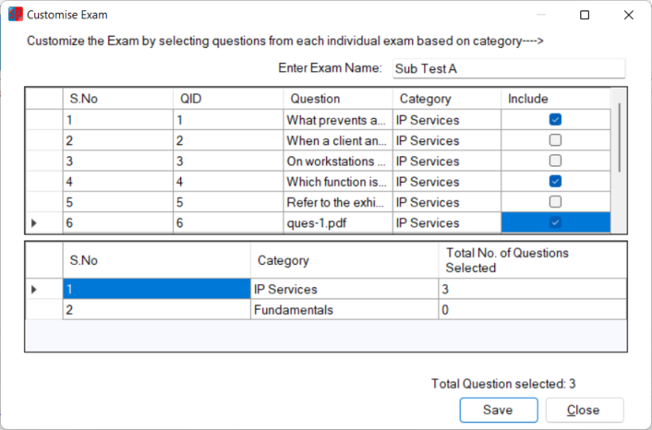Click QID cell of question 3

[228, 161]
